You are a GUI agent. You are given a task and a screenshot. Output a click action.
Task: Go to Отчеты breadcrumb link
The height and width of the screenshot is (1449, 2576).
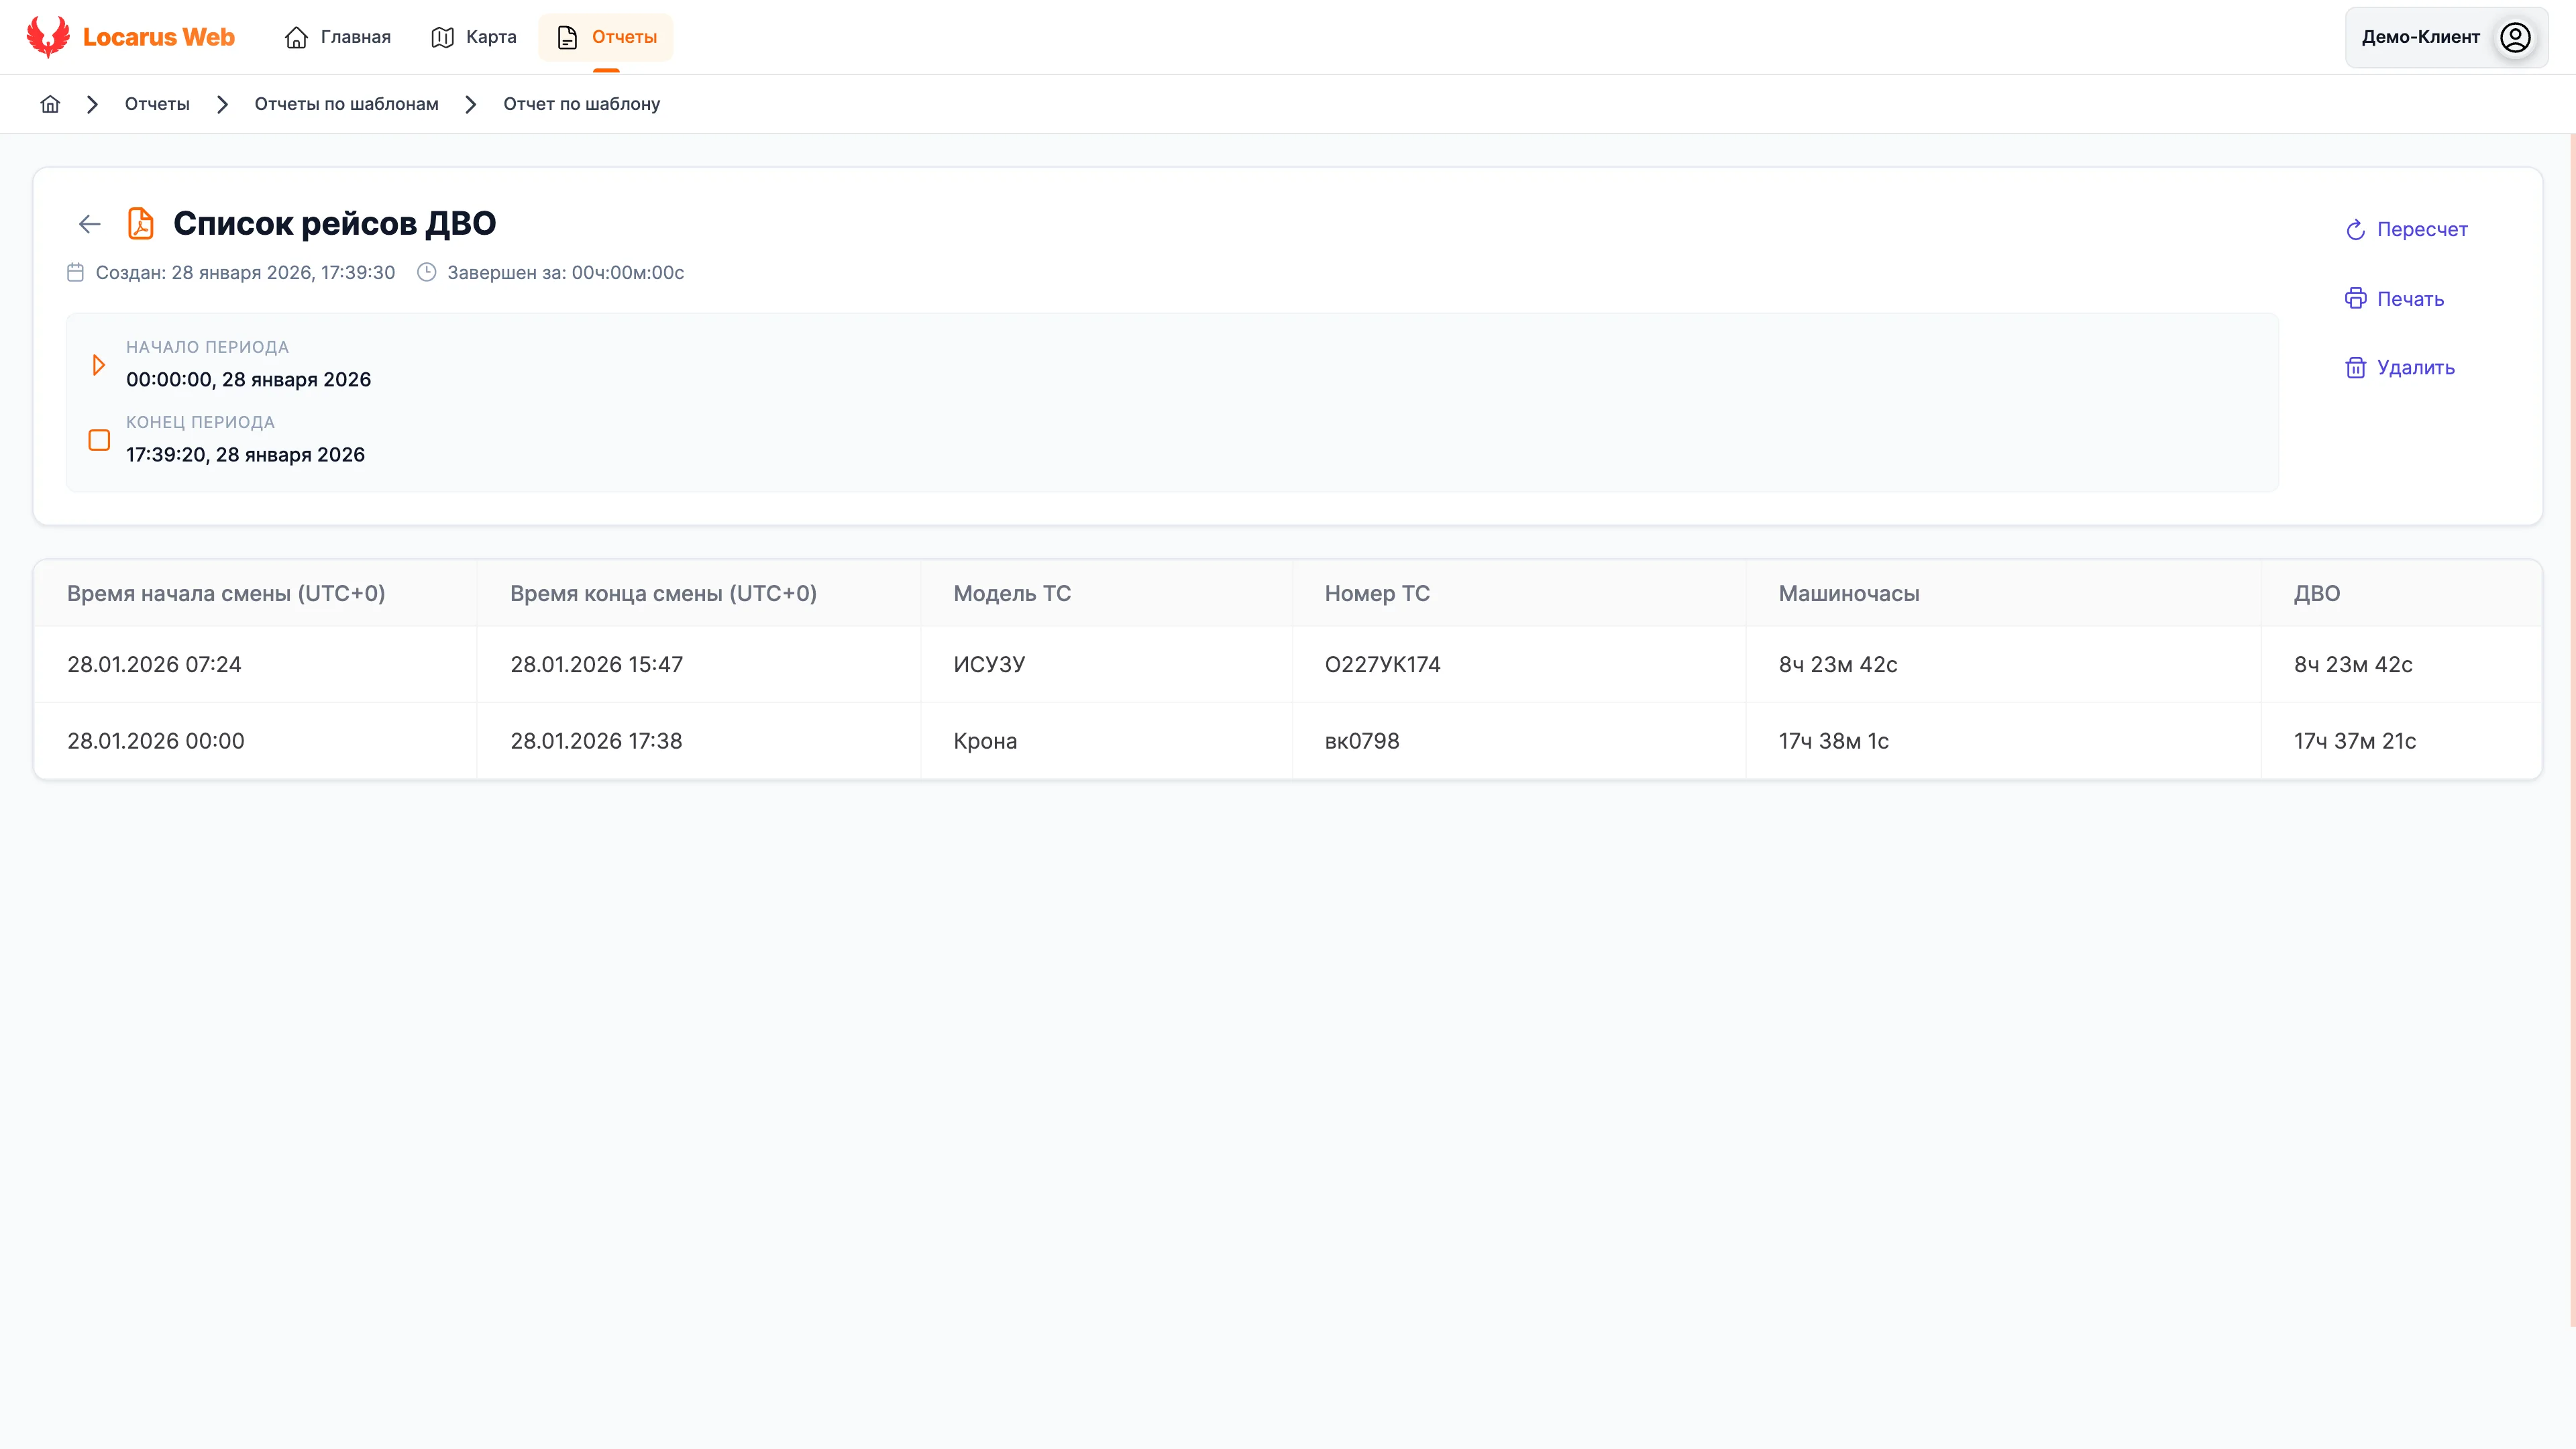[x=157, y=104]
